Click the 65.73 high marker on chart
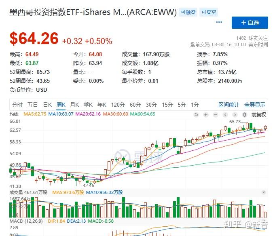 click(x=235, y=122)
